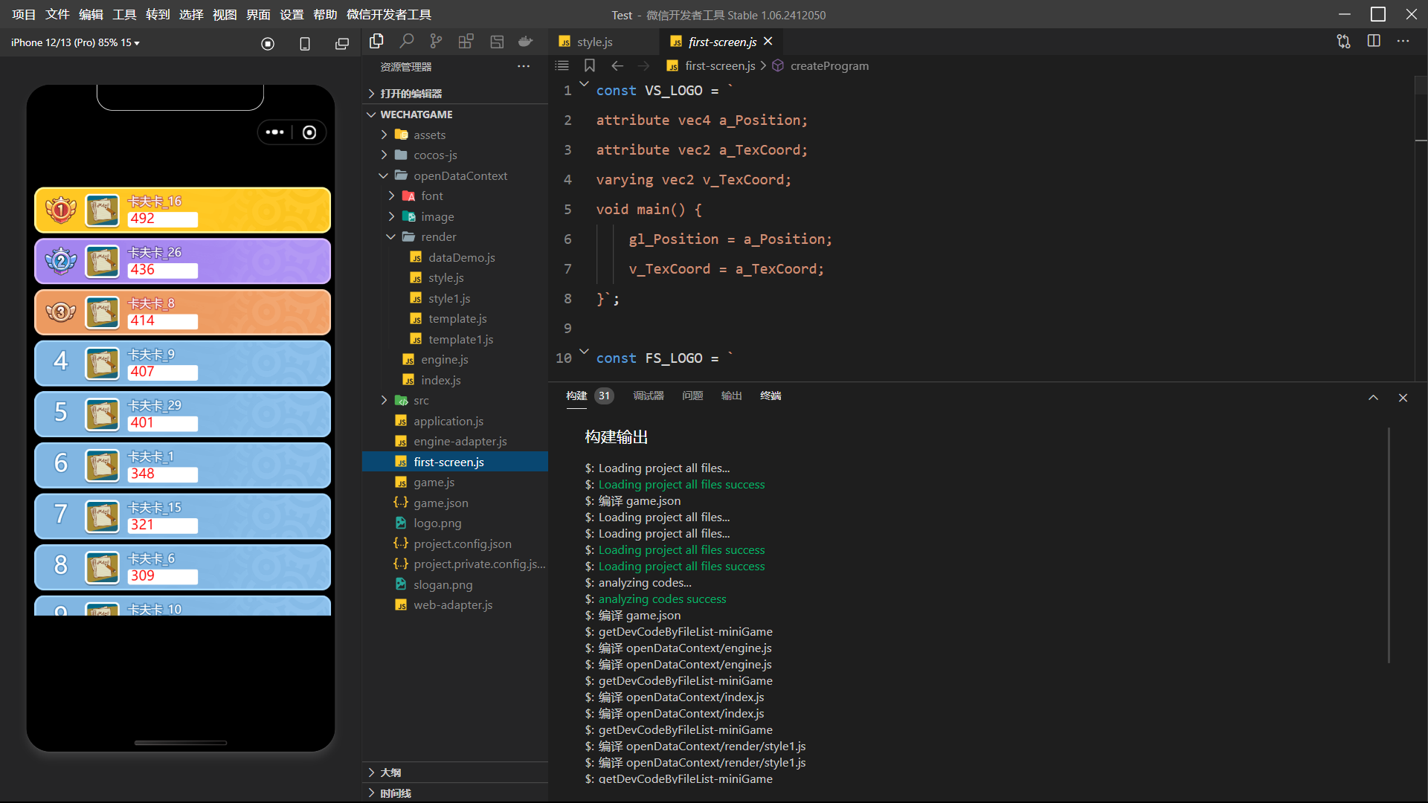Open the extensions icon in sidebar
The image size is (1428, 803).
point(466,42)
